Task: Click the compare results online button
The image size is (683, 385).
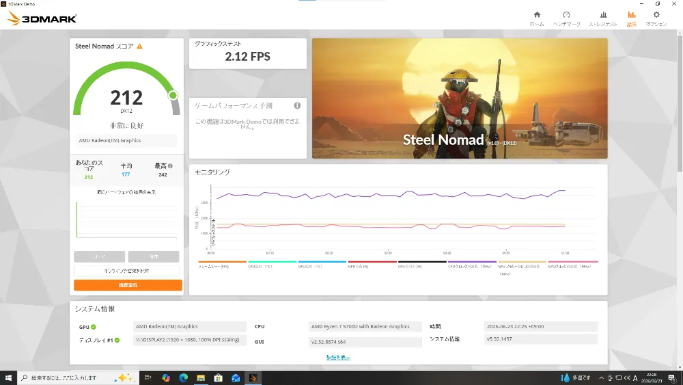Action: 126,271
